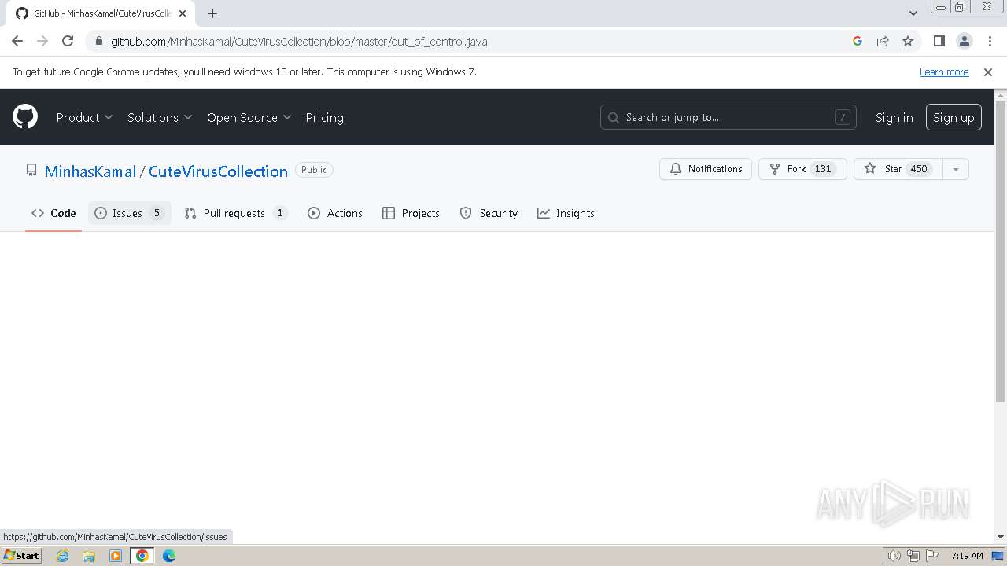Viewport: 1007px width, 566px height.
Task: Reload the page with refresh icon
Action: pyautogui.click(x=68, y=41)
